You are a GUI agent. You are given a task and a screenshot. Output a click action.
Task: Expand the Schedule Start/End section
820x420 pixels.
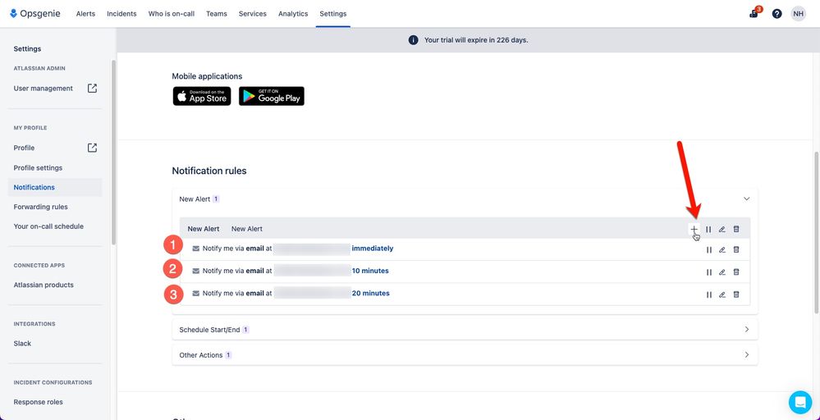465,330
